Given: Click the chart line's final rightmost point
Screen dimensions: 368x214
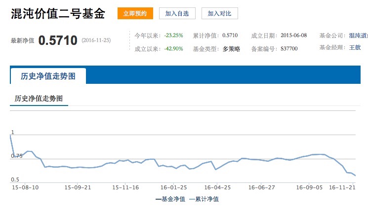Looking at the screenshot, I should click(x=355, y=176).
